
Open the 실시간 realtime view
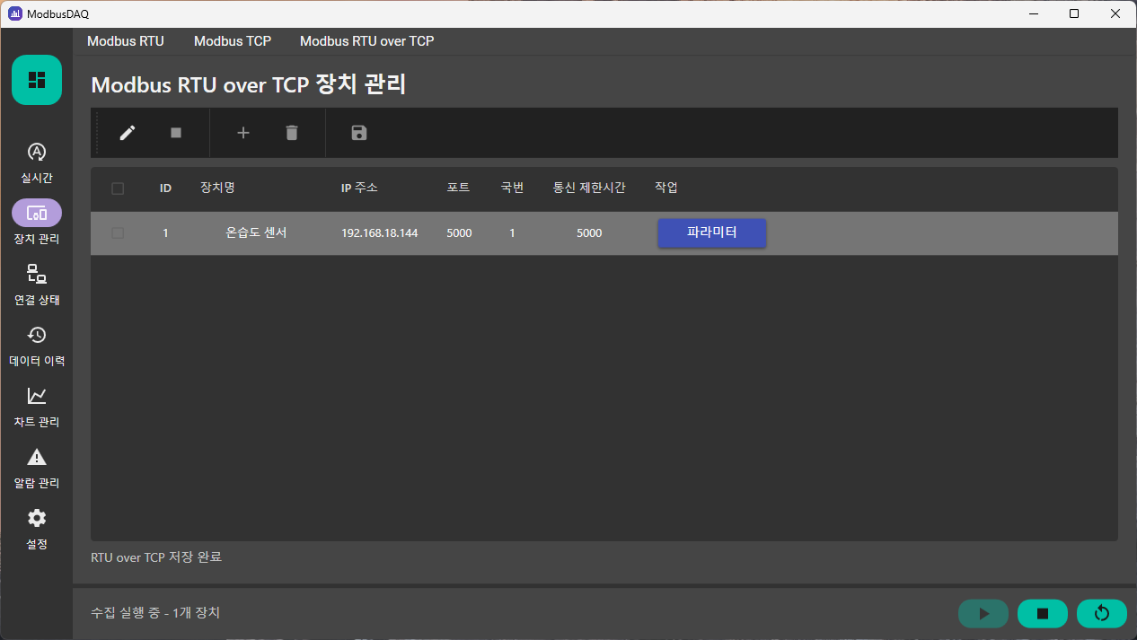(x=37, y=162)
